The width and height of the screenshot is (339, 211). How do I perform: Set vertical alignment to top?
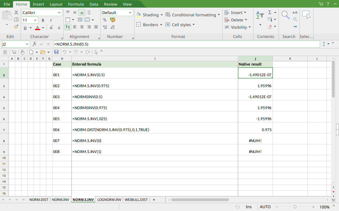[68, 12]
